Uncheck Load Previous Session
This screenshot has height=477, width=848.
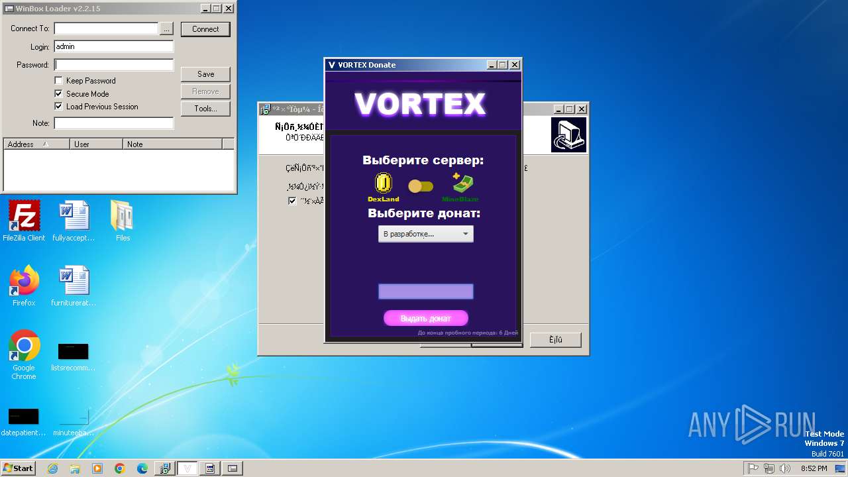click(58, 107)
